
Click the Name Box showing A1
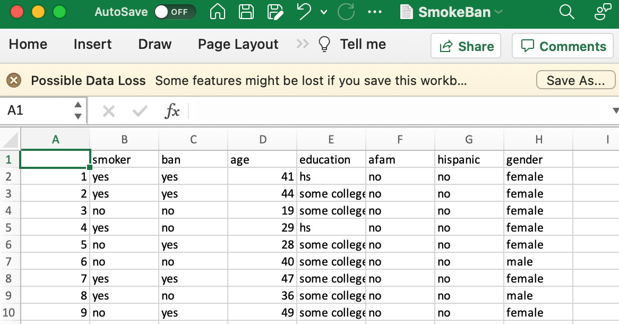point(37,110)
